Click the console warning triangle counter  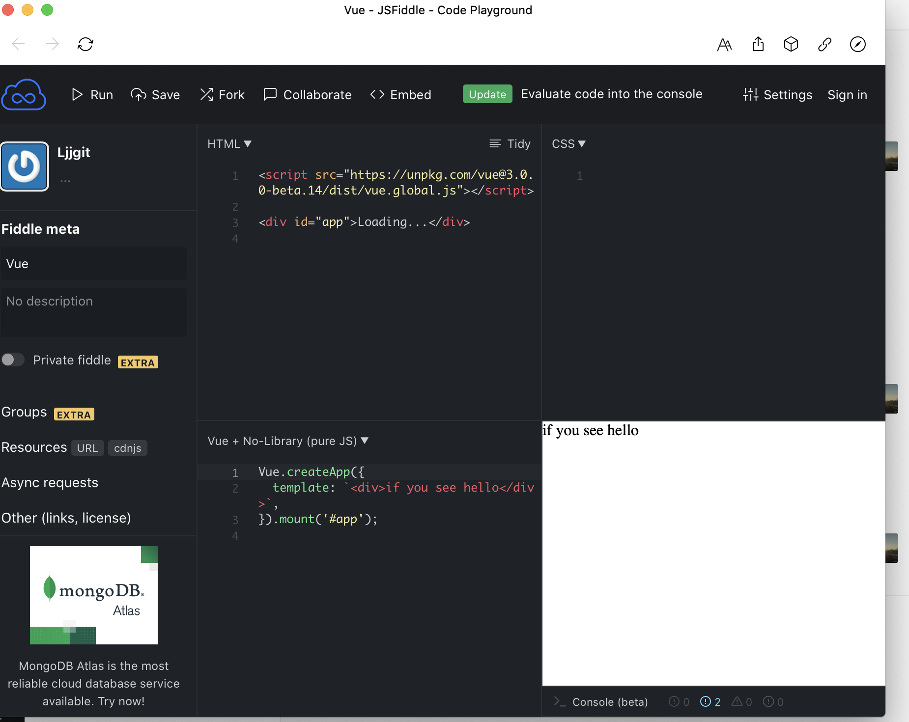click(742, 702)
